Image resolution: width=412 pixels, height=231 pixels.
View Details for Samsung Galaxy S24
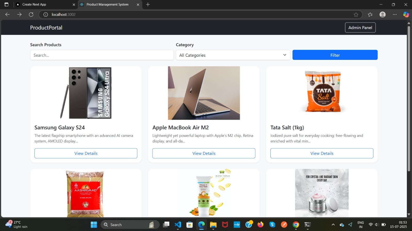(86, 153)
